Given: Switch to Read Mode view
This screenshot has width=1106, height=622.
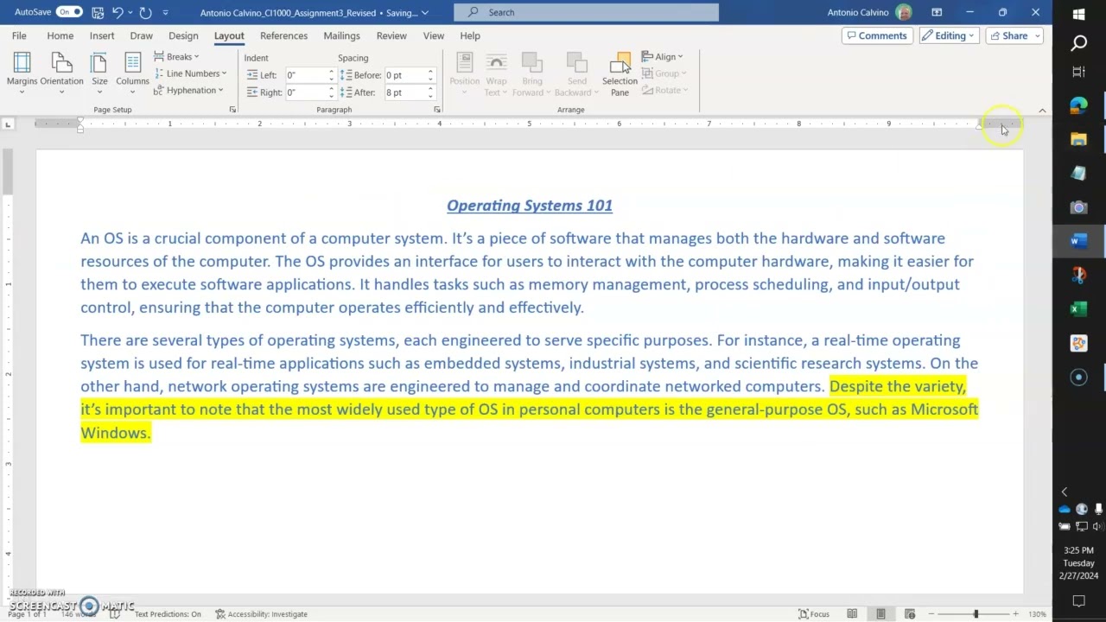Looking at the screenshot, I should pyautogui.click(x=852, y=614).
